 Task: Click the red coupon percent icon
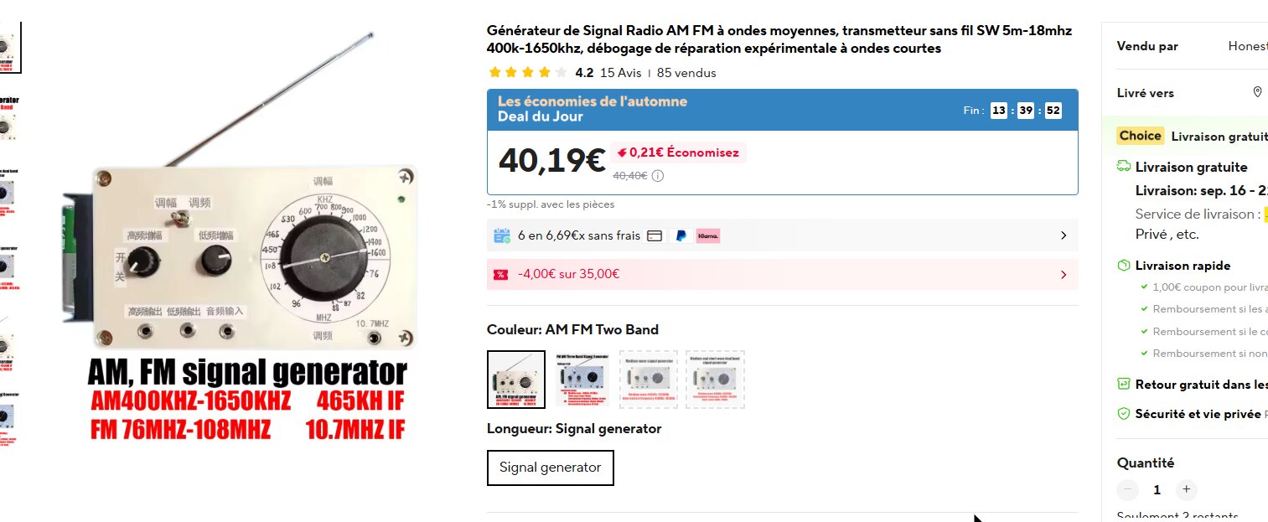500,274
